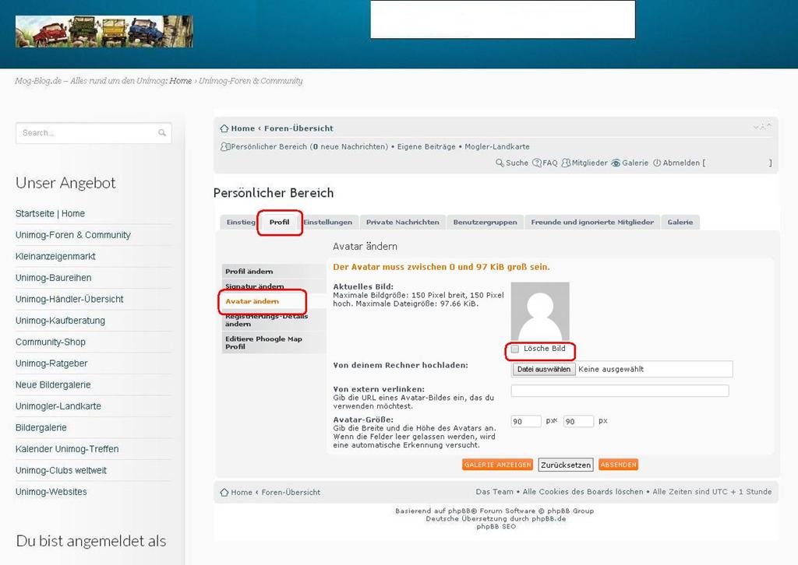
Task: Click the font size change icon
Action: point(762,127)
